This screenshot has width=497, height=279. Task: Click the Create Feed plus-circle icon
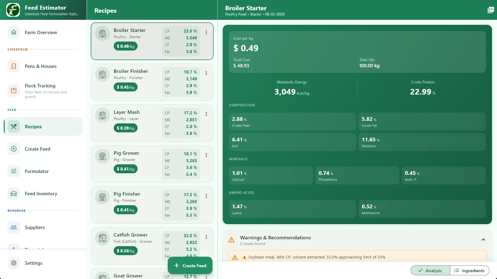14,149
